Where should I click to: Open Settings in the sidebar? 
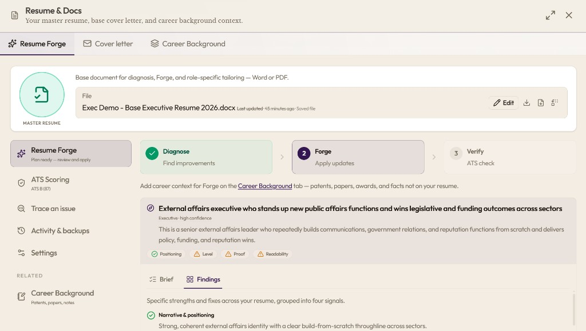[x=71, y=253]
